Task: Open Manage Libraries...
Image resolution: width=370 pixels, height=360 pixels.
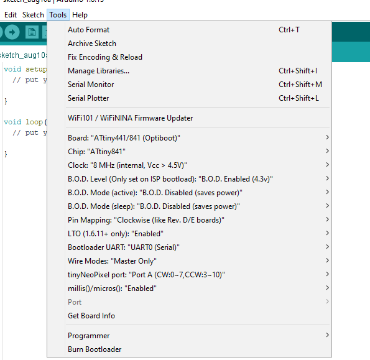Action: click(189, 71)
